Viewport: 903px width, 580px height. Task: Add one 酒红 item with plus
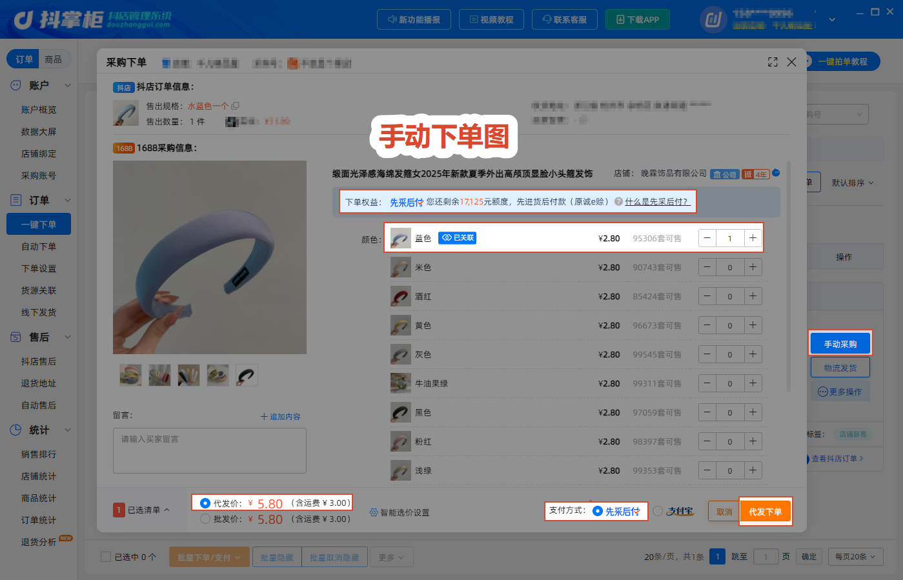click(x=753, y=296)
